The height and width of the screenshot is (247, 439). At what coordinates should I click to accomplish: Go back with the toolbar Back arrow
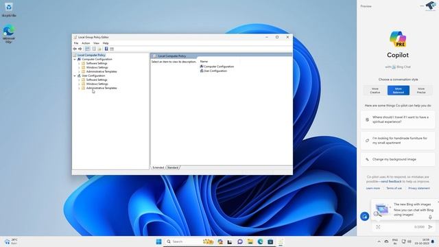point(75,49)
